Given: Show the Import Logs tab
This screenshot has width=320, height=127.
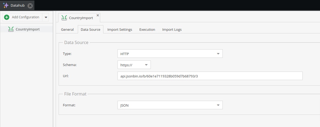Looking at the screenshot, I should point(172,29).
